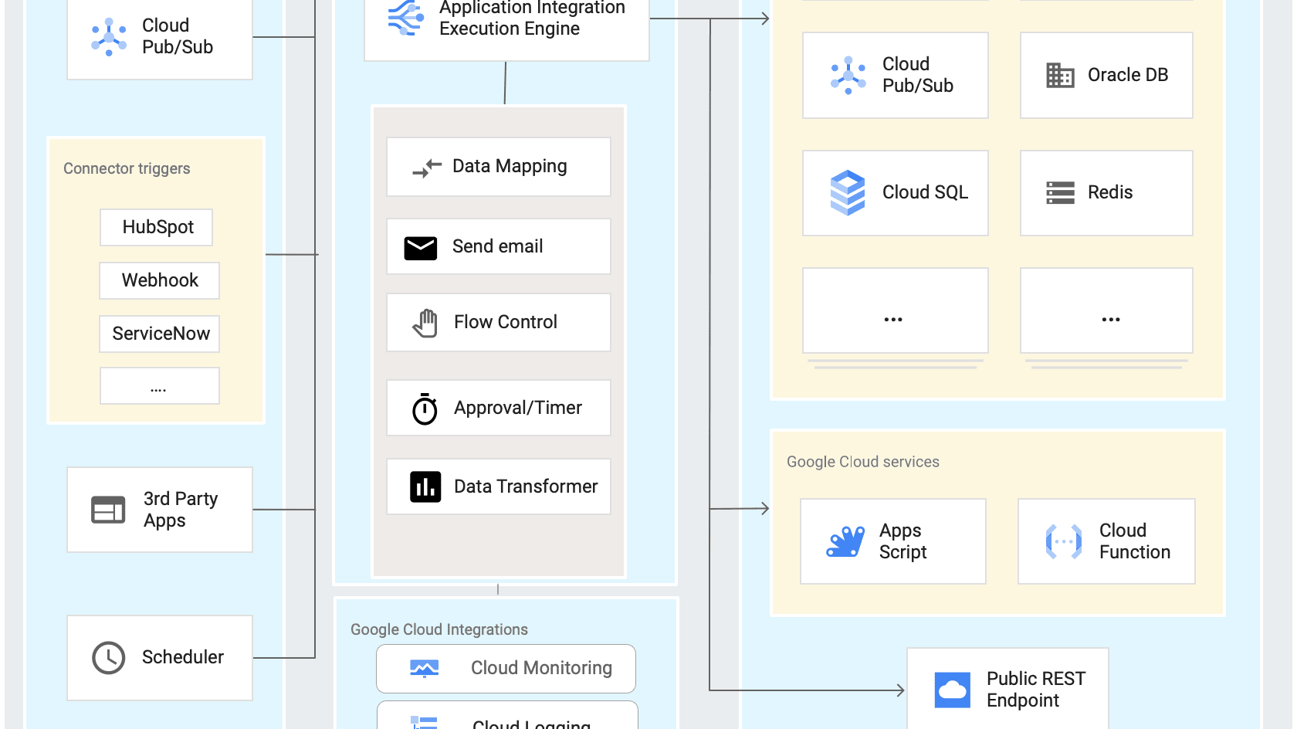
Task: Click the Send email label
Action: [x=497, y=246]
